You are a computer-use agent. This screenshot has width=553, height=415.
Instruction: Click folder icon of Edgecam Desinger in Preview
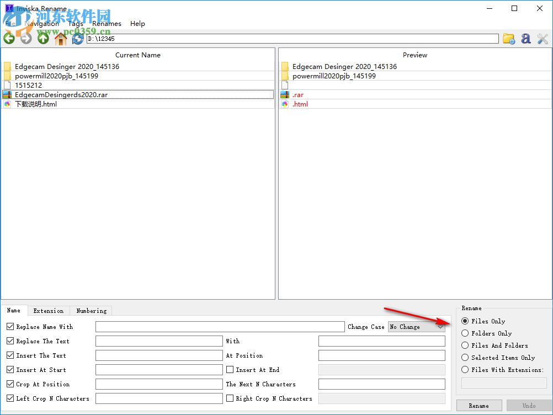(x=285, y=66)
